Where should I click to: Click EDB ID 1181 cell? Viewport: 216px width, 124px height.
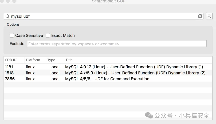9,67
